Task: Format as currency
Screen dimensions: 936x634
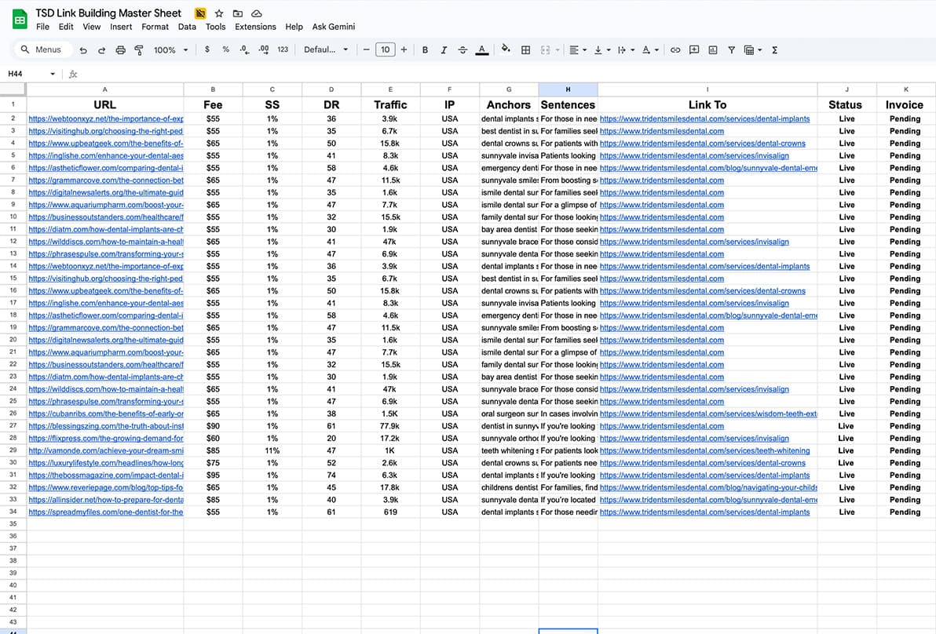Action: 207,49
